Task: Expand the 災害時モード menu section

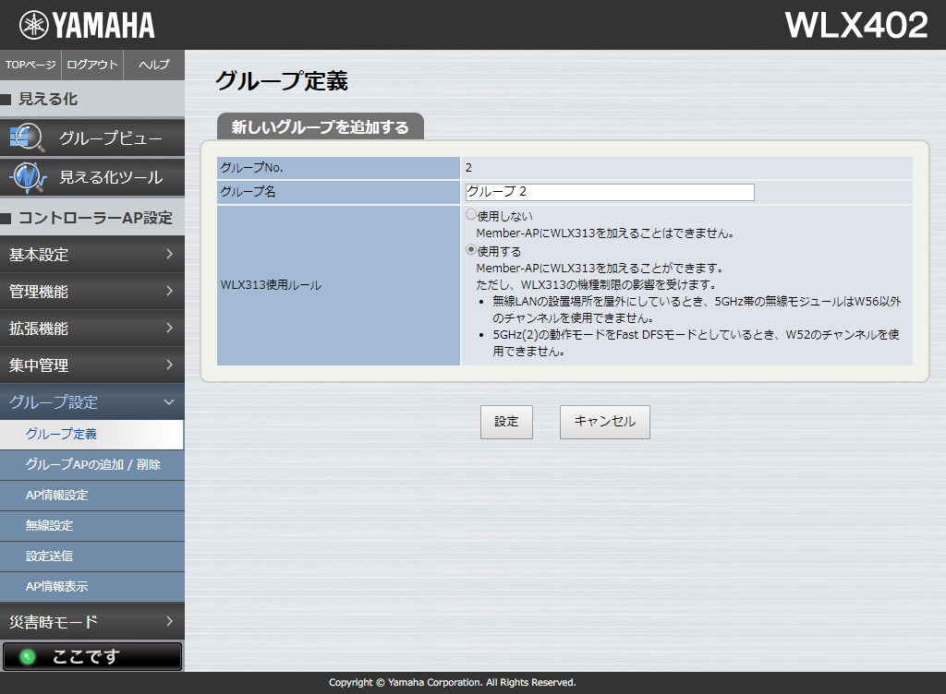Action: point(91,622)
